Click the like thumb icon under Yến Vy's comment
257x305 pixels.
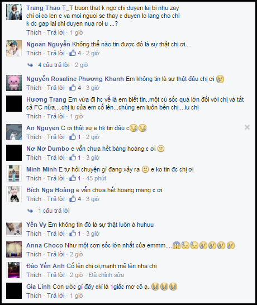click(73, 233)
